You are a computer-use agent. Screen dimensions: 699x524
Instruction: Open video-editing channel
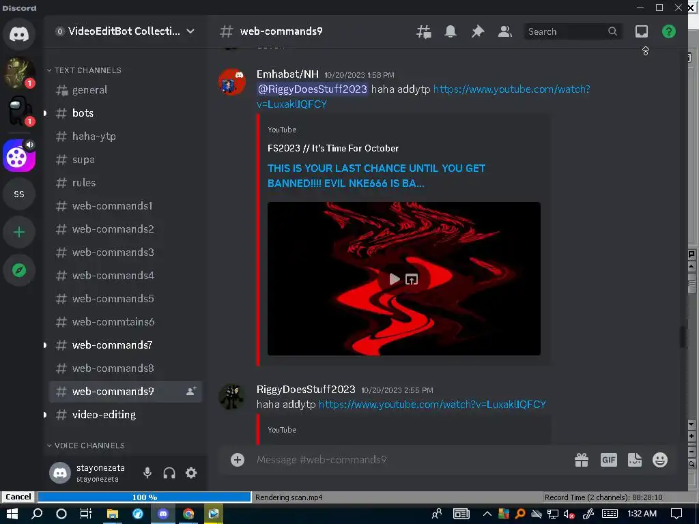pos(126,414)
